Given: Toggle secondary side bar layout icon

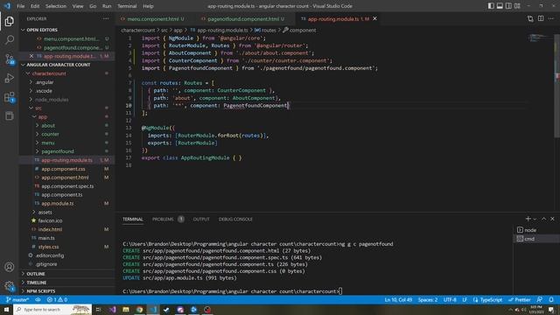Looking at the screenshot, I should 508,6.
